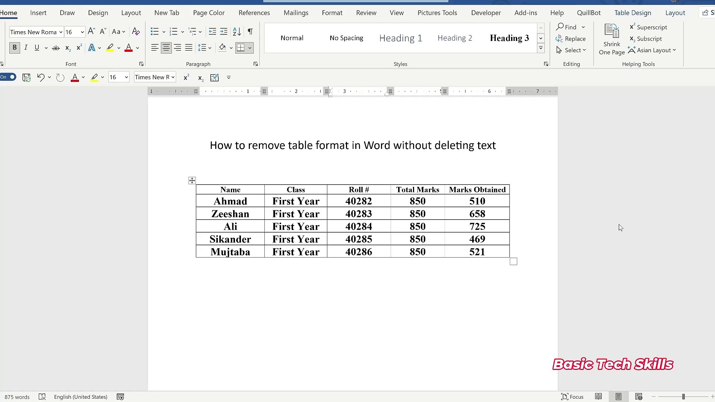Screen dimensions: 715x402
Task: Click the Clear All Formatting icon
Action: (136, 32)
